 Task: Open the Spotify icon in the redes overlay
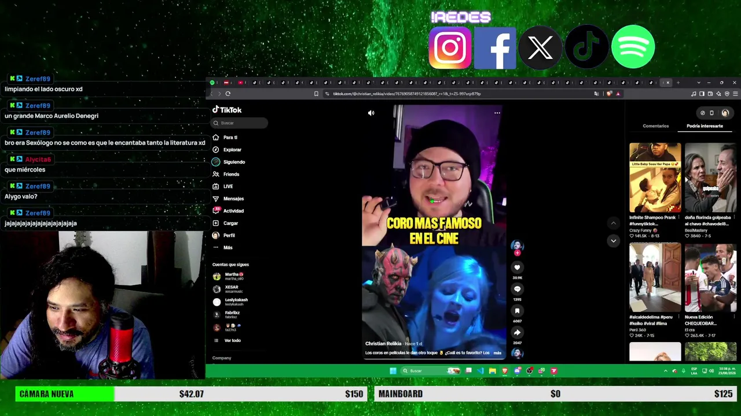pos(633,47)
